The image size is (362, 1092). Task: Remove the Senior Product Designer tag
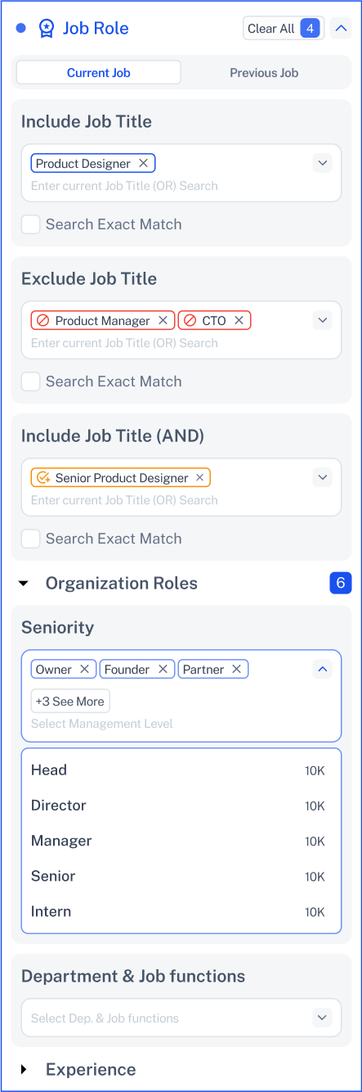click(199, 478)
